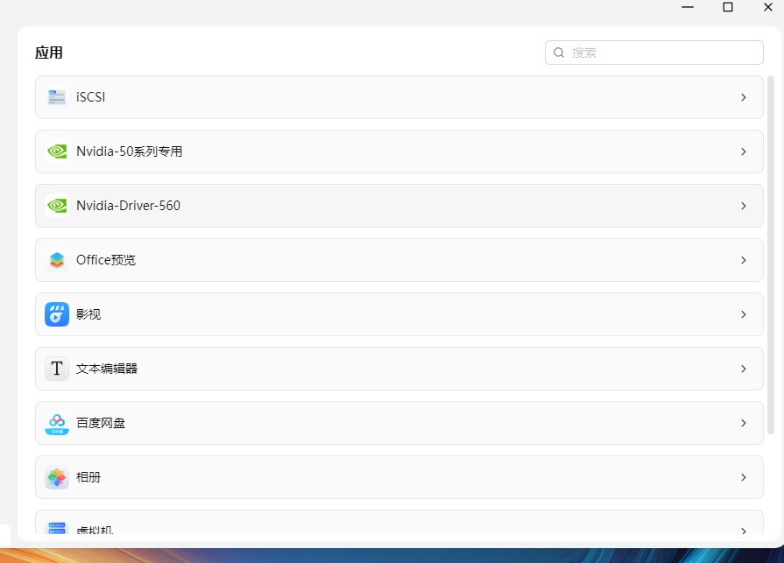
Task: Click the 虚拟机 server icon
Action: 57,527
